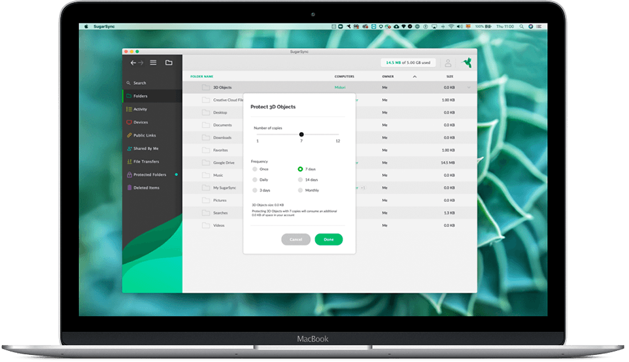The width and height of the screenshot is (629, 362).
Task: Click the Midori computer link
Action: coord(340,88)
